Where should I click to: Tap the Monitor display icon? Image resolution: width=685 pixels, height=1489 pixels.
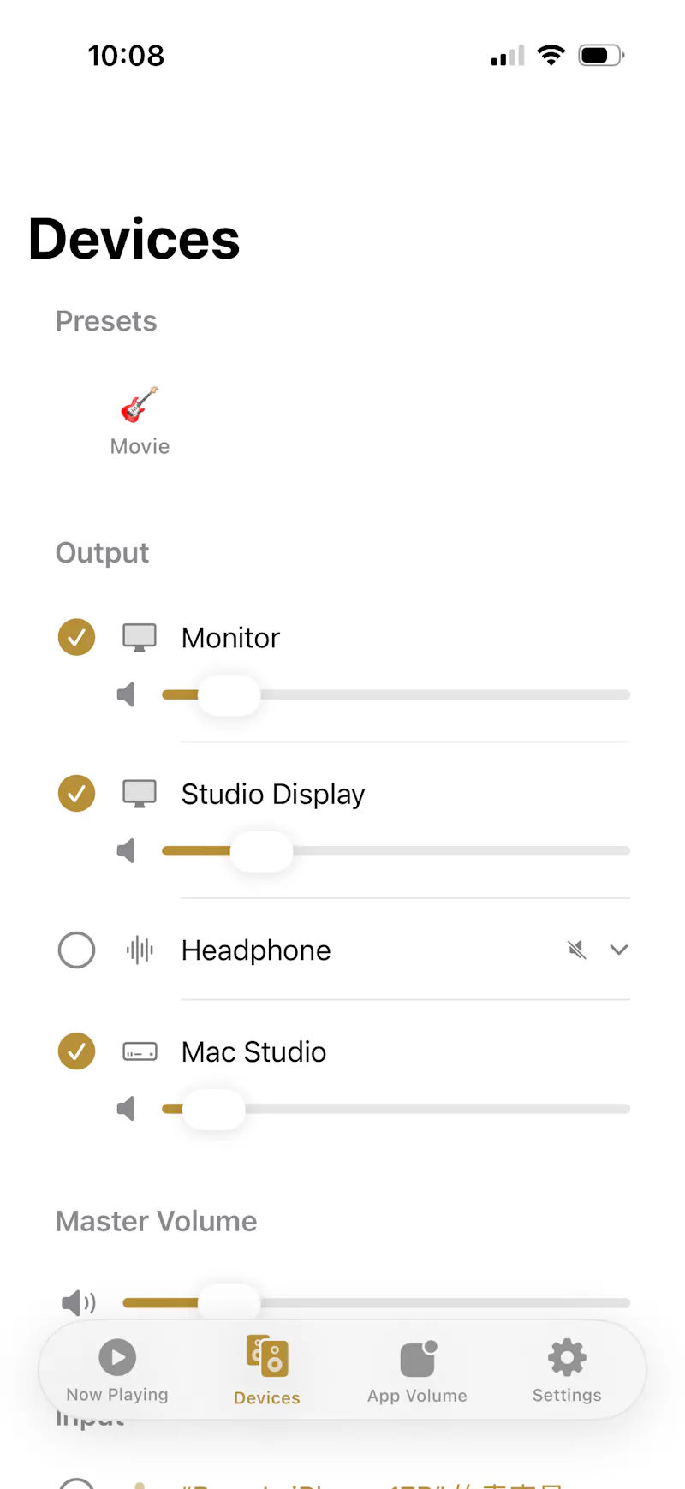140,638
